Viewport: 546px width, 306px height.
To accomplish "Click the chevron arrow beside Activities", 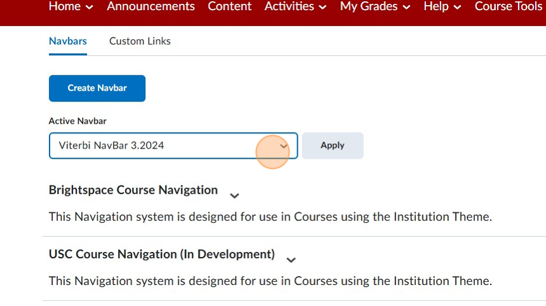I will pyautogui.click(x=323, y=8).
